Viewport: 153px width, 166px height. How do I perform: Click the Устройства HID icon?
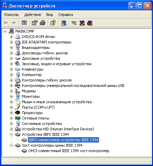pyautogui.click(x=18, y=129)
